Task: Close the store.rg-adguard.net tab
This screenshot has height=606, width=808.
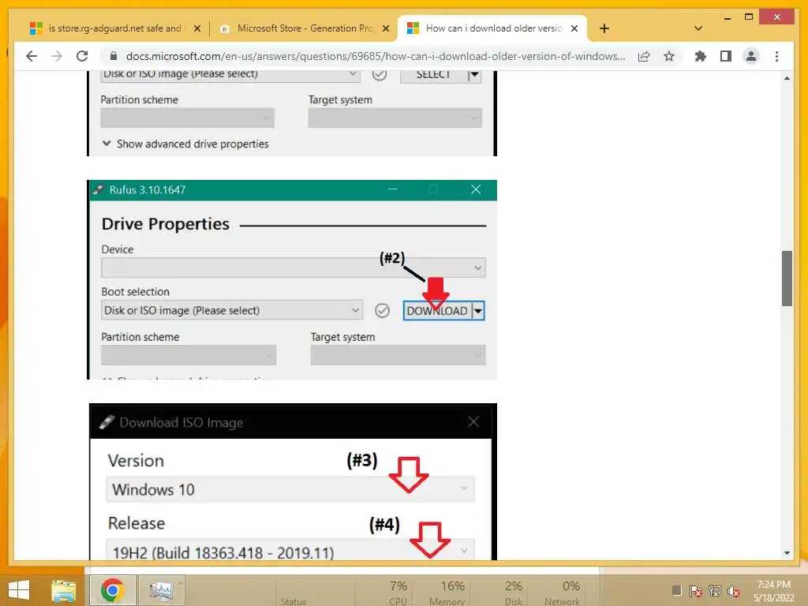Action: 196,29
